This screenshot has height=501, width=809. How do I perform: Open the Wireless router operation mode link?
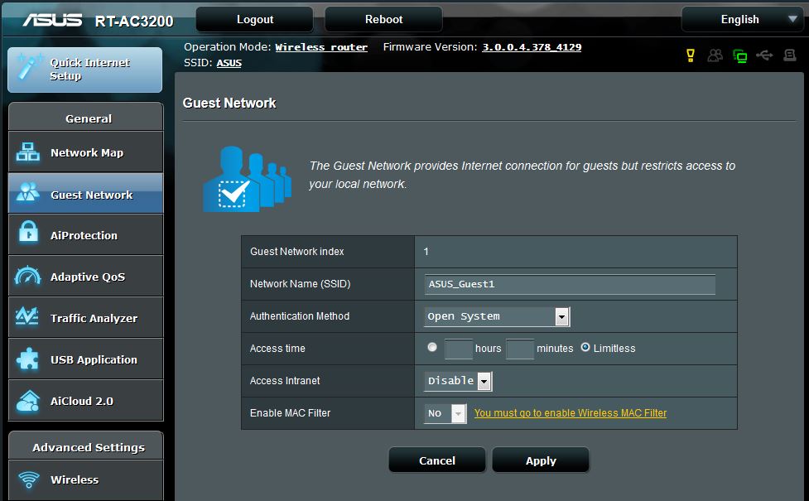(x=321, y=47)
